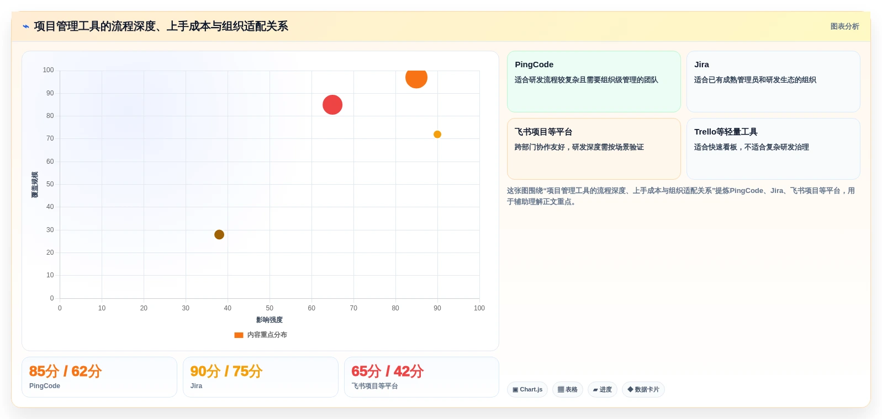
Task: Click the 内容重点分布 legend label
Action: click(x=267, y=335)
